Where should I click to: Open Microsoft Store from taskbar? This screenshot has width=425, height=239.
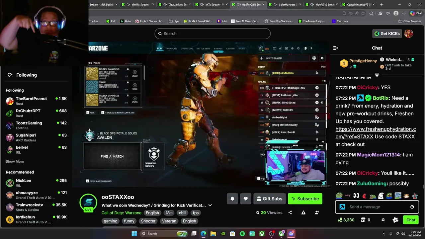click(x=233, y=234)
